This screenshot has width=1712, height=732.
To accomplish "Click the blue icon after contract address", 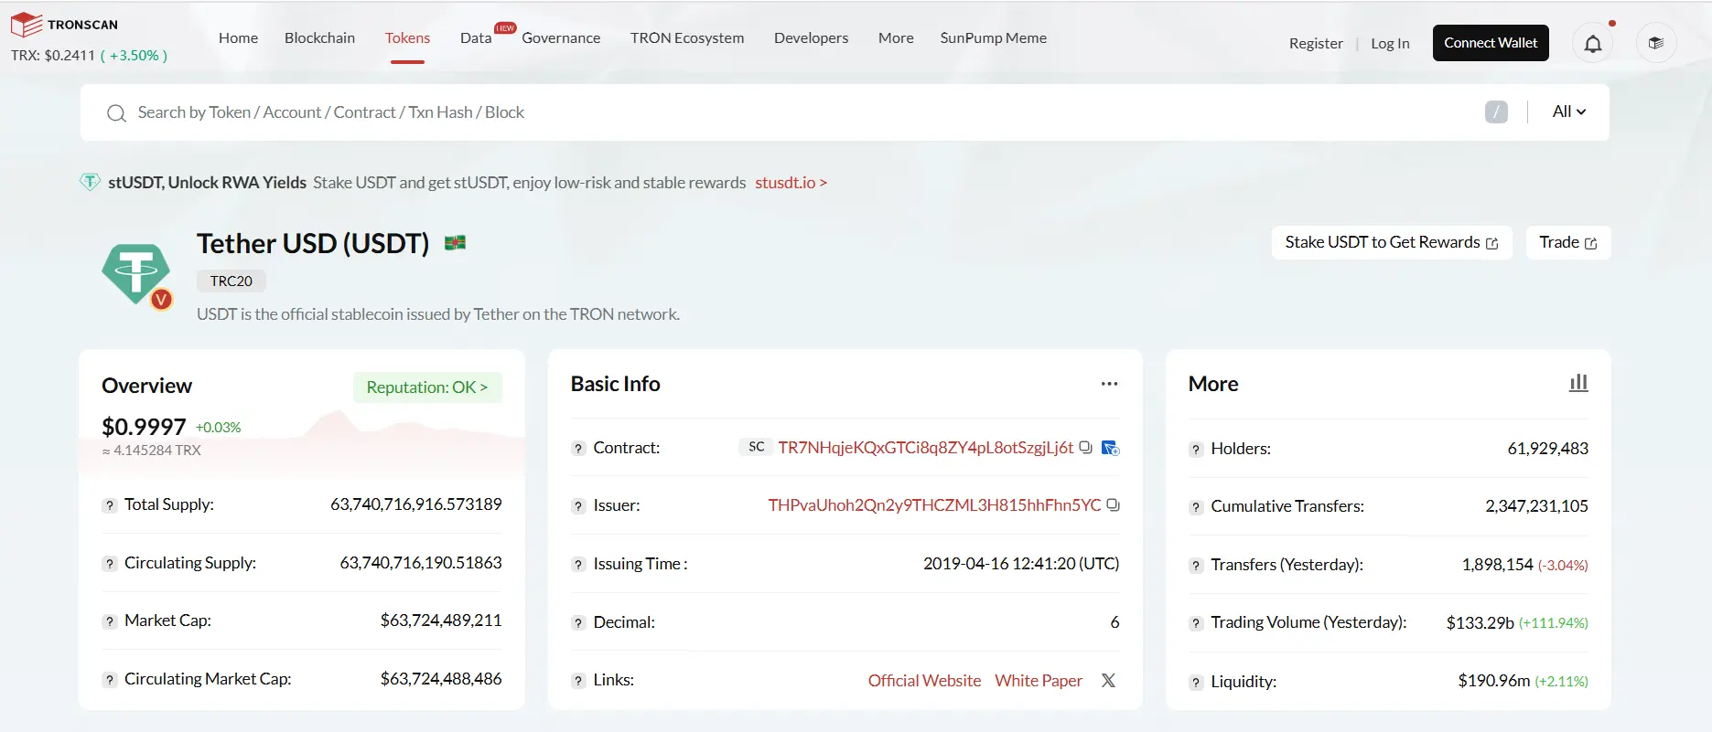I will pos(1110,448).
